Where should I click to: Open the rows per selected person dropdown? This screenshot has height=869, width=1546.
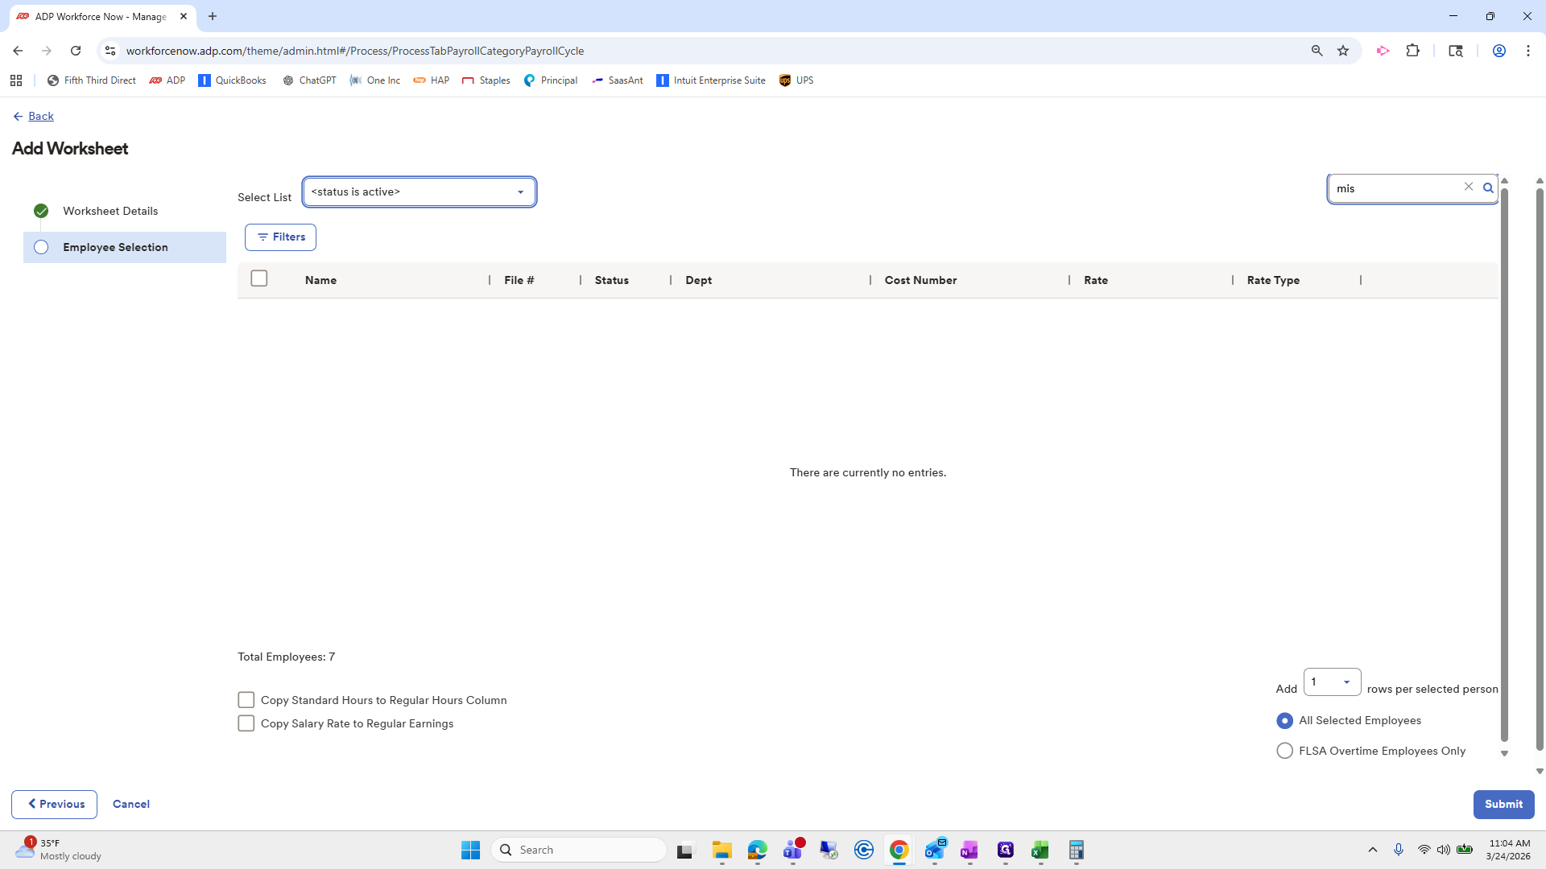pos(1332,682)
